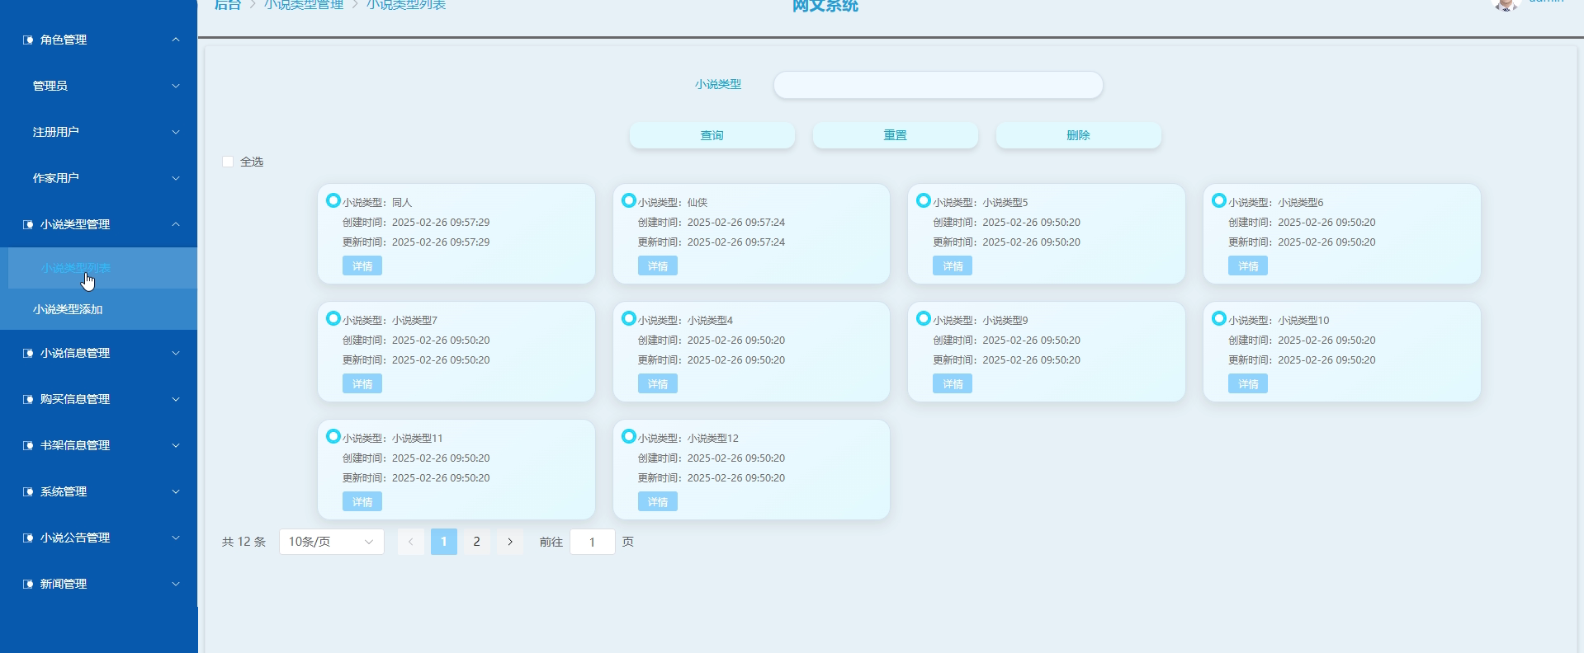Open 详情 for the 小说类型6 card
The height and width of the screenshot is (653, 1584).
[1248, 266]
